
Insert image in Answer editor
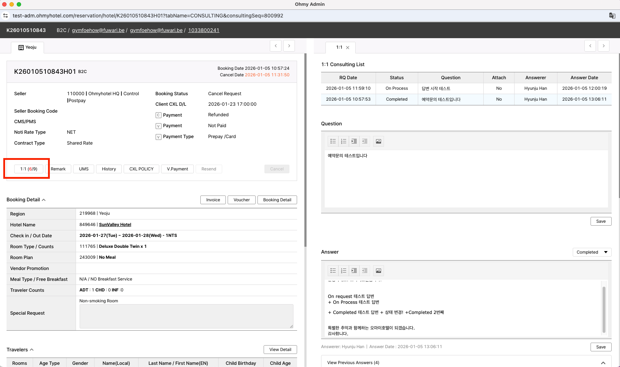pyautogui.click(x=379, y=271)
